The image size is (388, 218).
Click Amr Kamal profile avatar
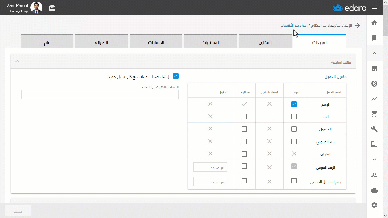click(x=36, y=8)
